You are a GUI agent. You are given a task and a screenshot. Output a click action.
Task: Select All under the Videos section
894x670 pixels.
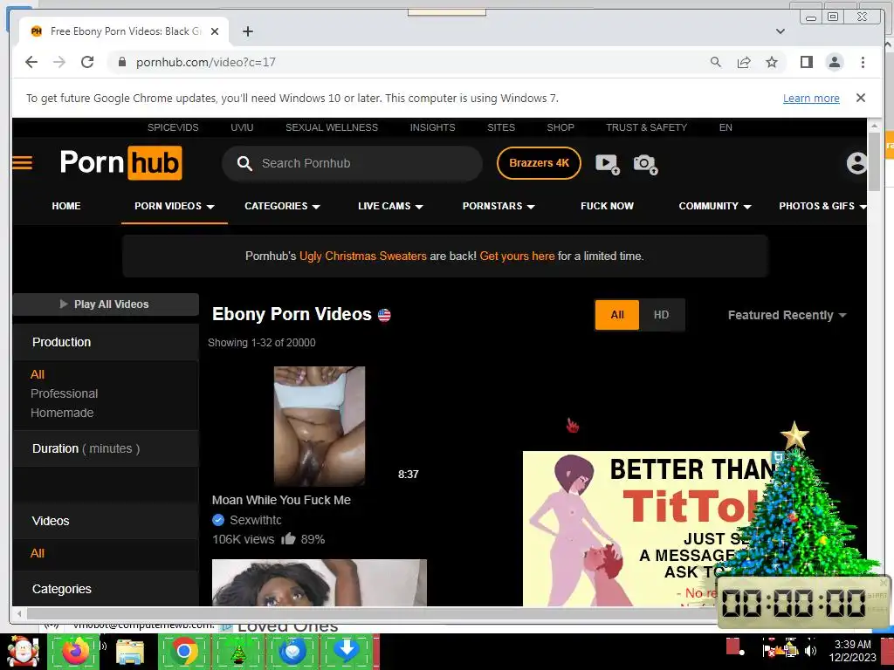[x=37, y=553]
